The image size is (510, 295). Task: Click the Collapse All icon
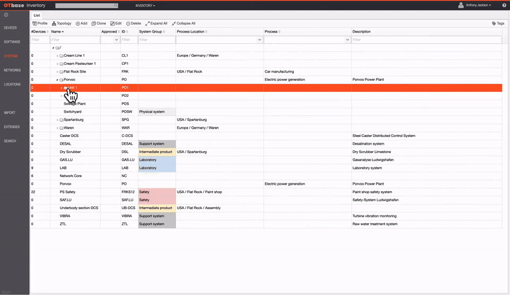coord(173,24)
